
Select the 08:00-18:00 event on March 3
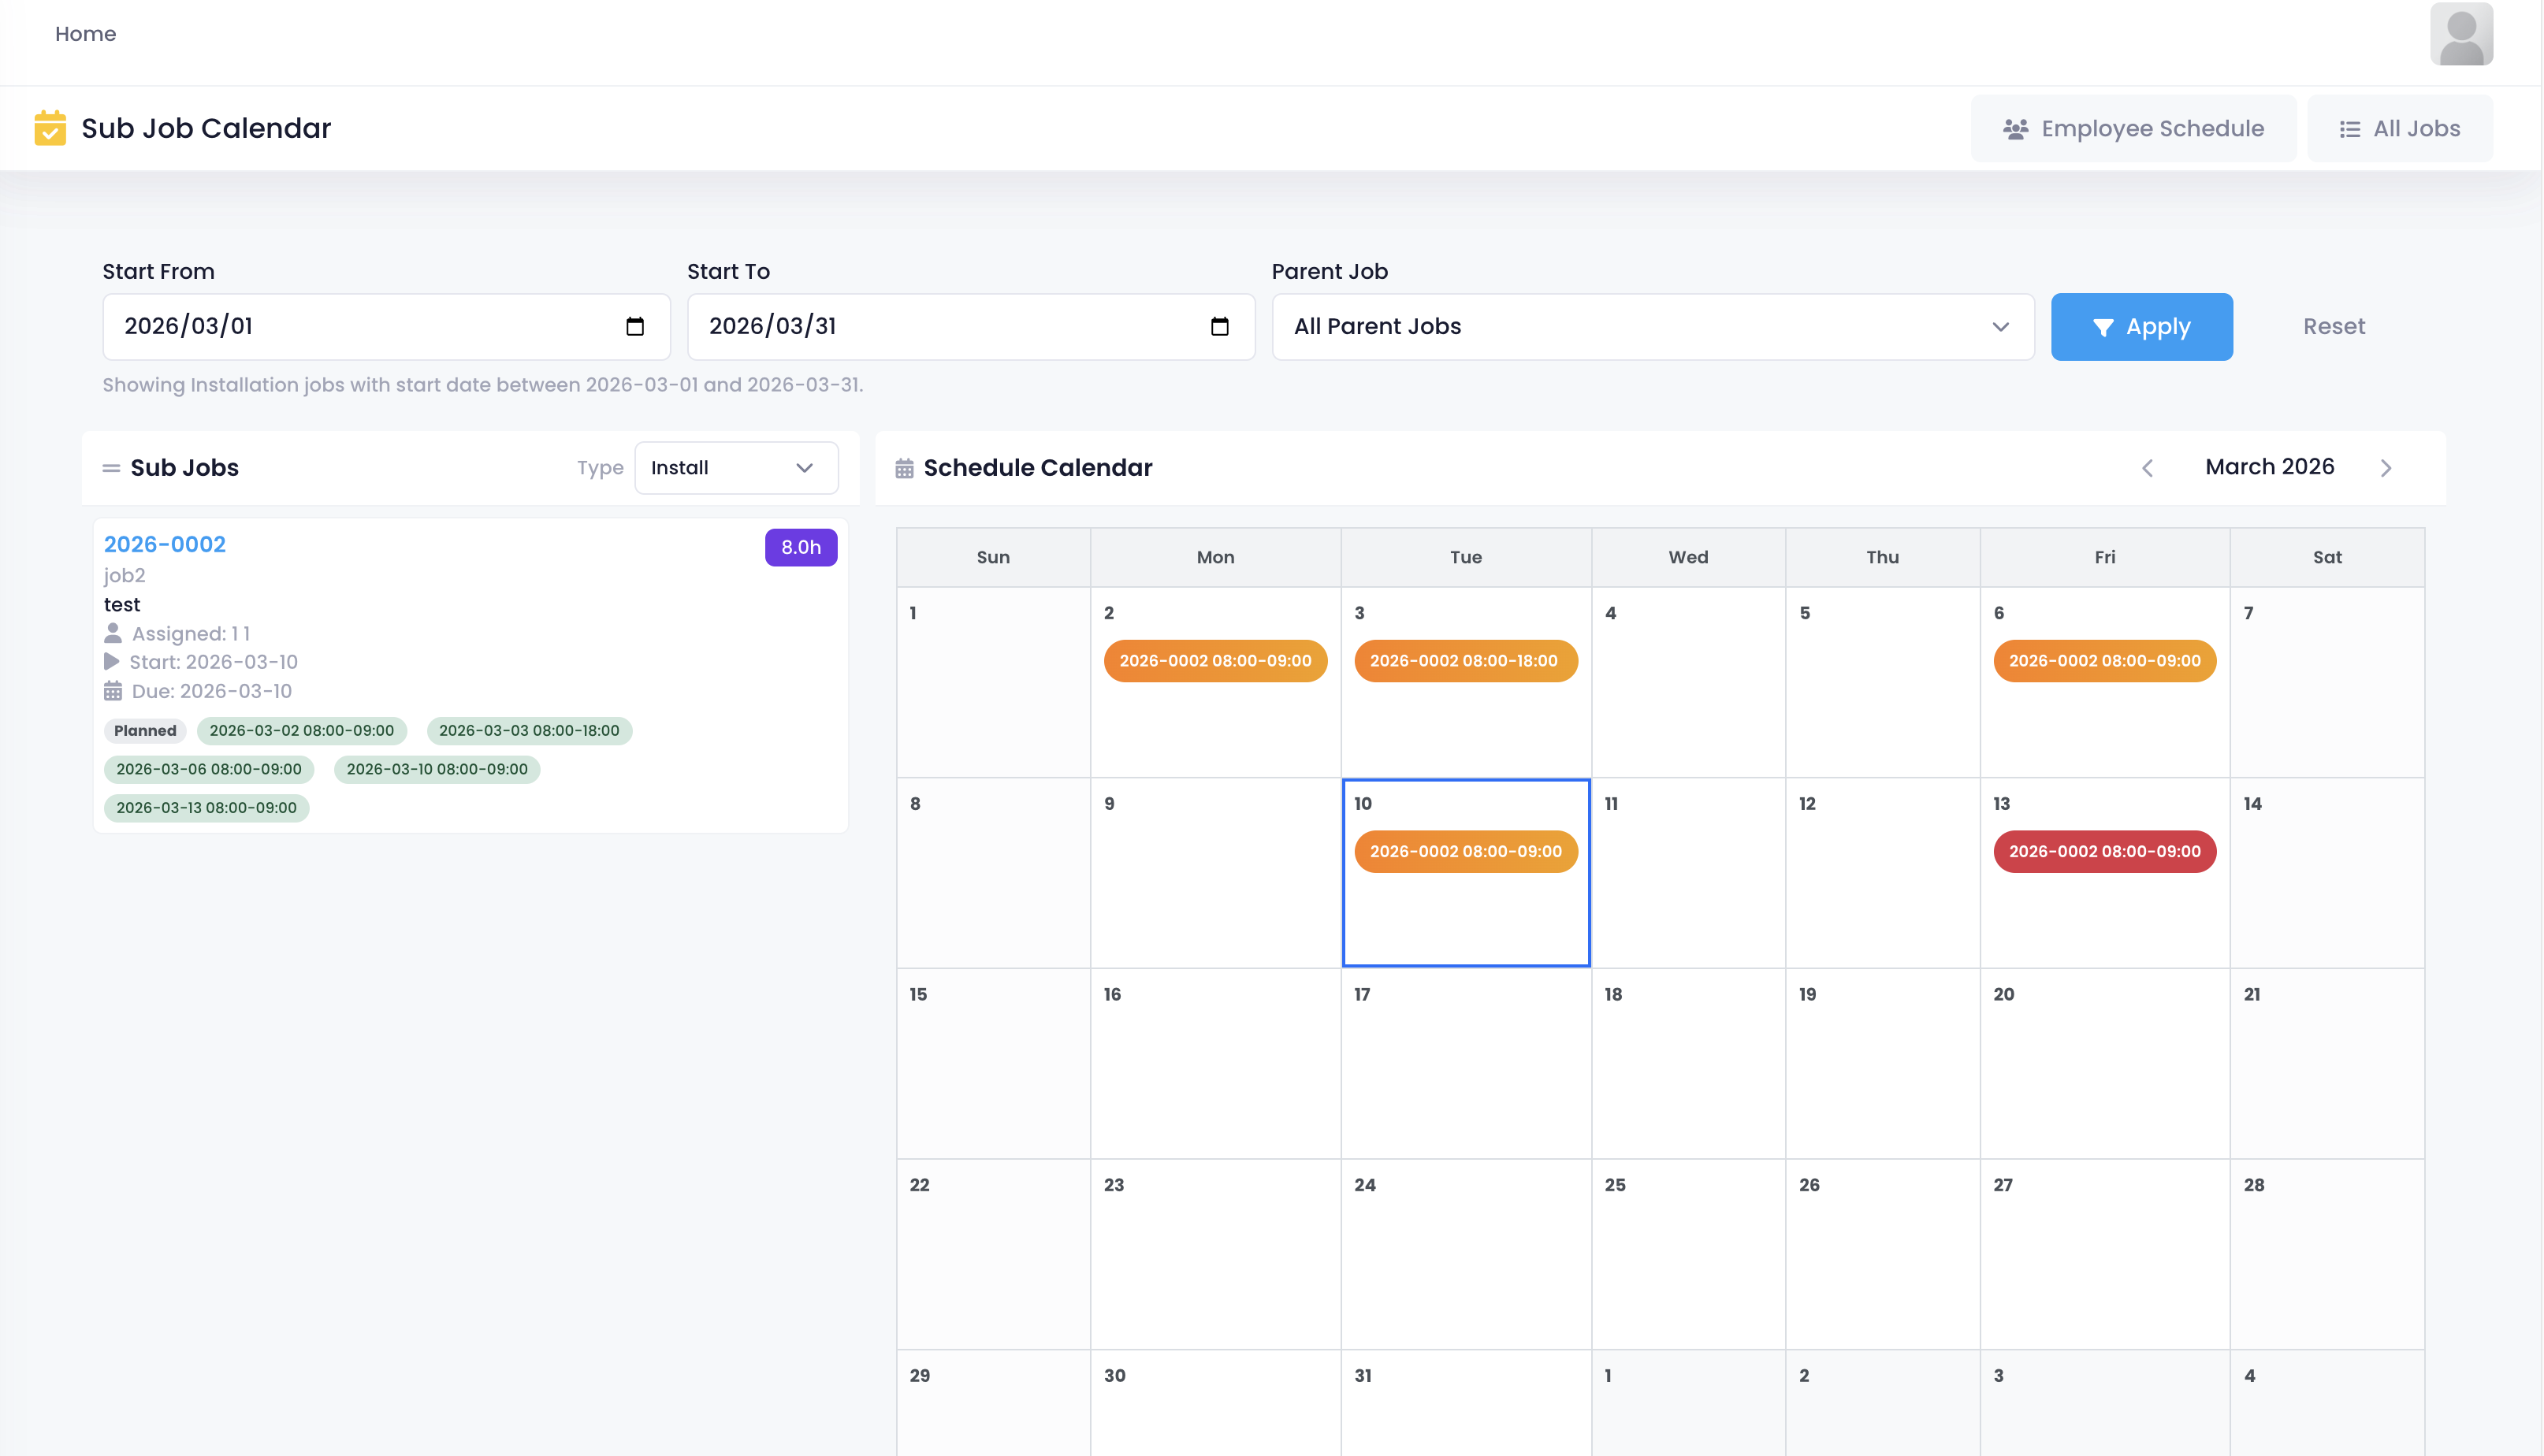1465,661
